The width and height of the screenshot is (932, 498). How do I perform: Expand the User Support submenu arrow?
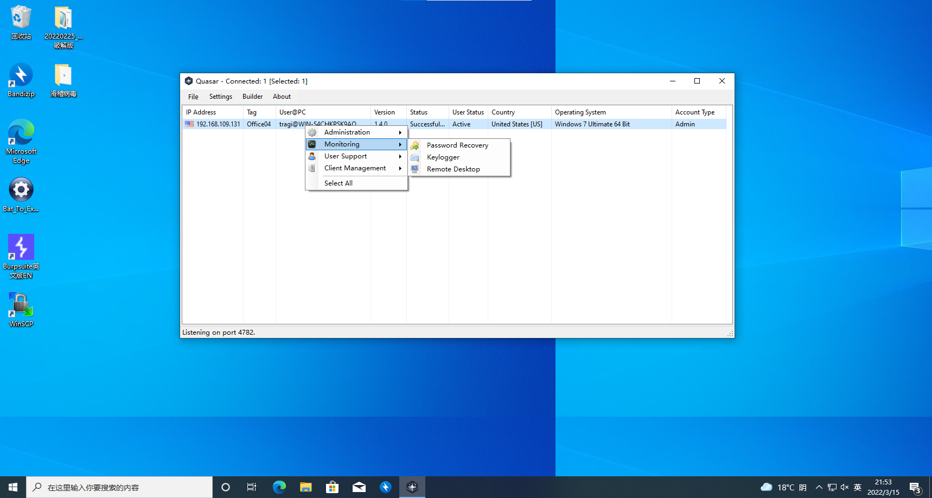(400, 156)
